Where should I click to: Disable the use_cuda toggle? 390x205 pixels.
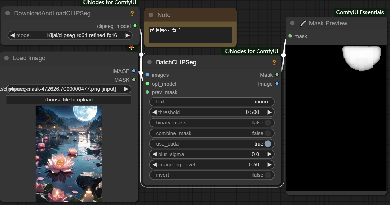(268, 144)
